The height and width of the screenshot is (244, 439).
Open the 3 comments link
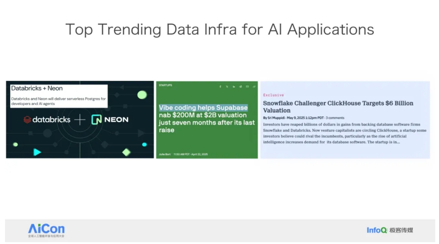click(335, 118)
